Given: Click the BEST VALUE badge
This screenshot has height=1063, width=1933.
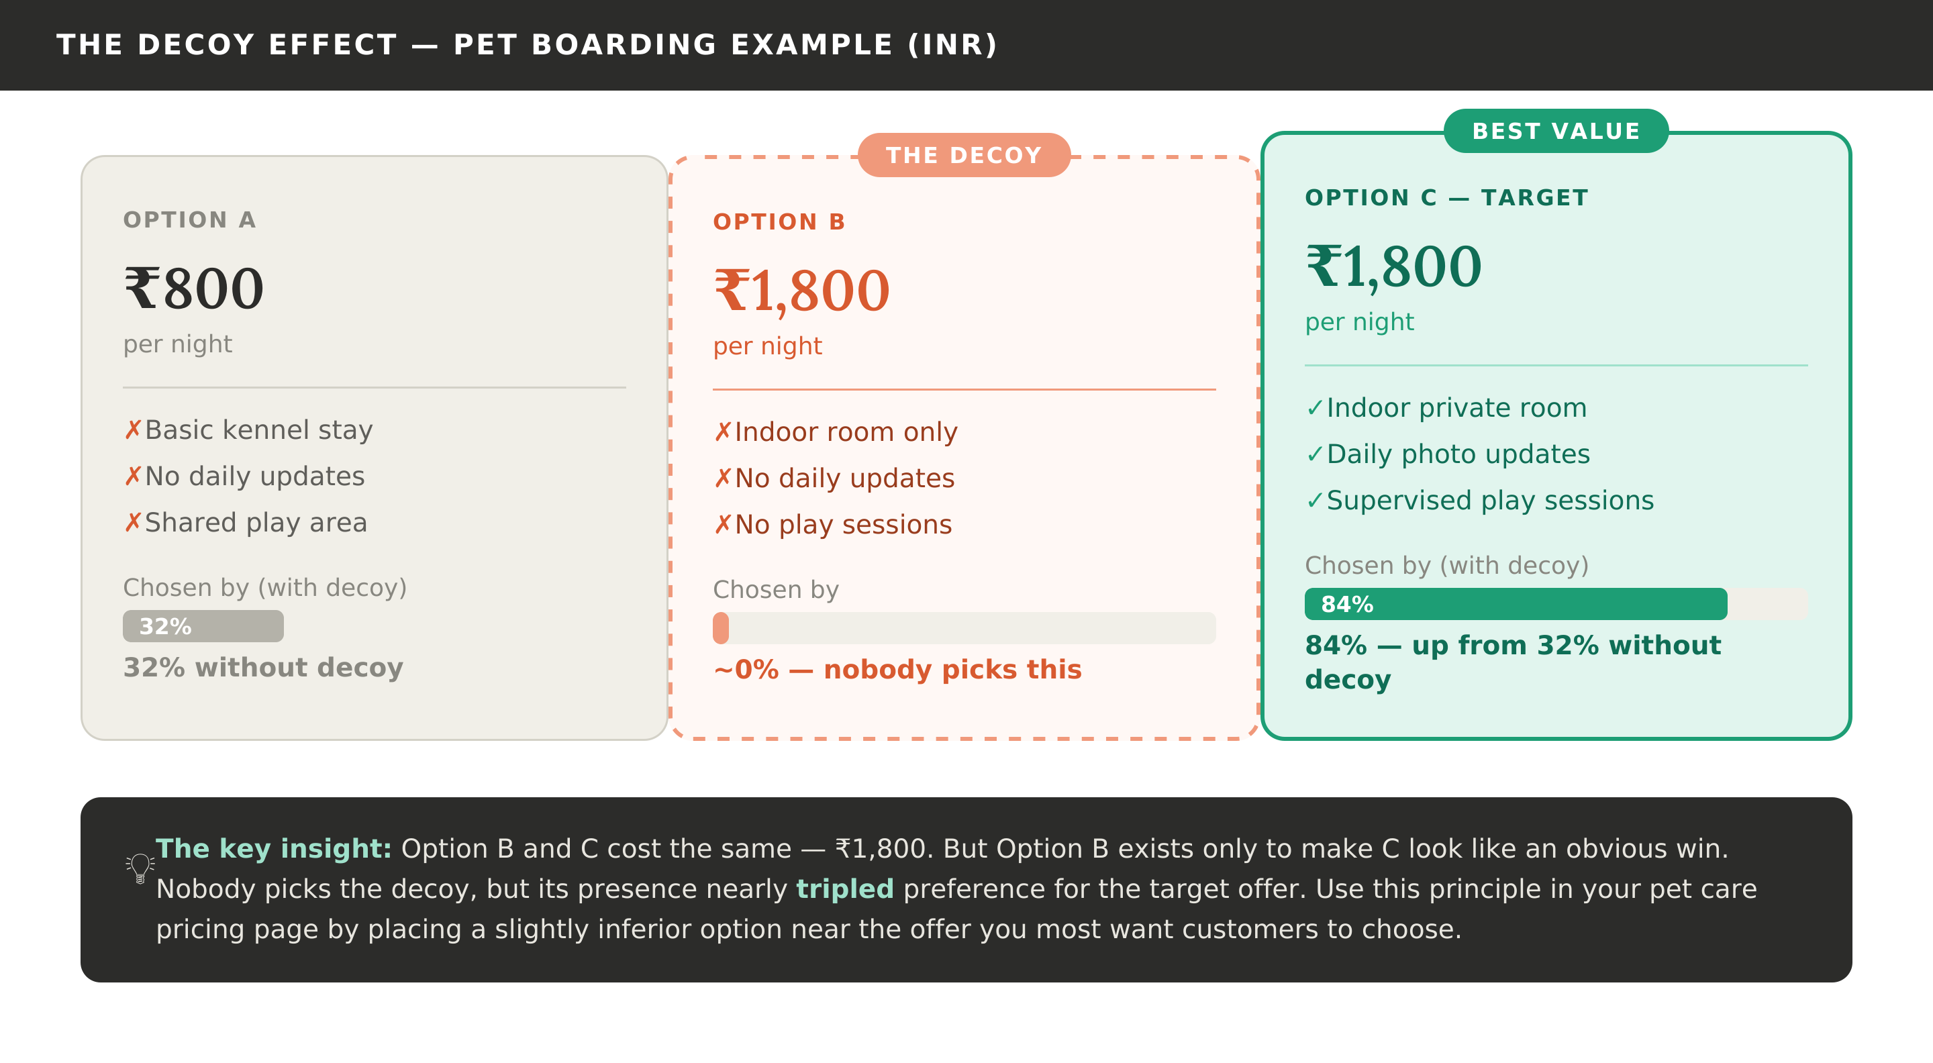Looking at the screenshot, I should coord(1556,132).
